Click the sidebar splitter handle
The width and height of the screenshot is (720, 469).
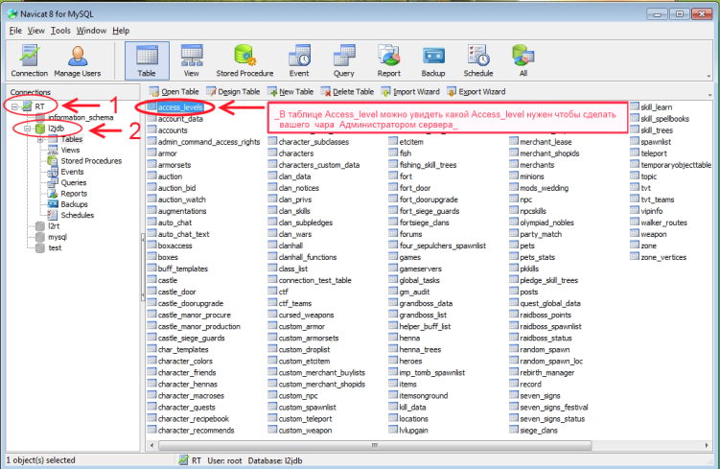[x=143, y=267]
